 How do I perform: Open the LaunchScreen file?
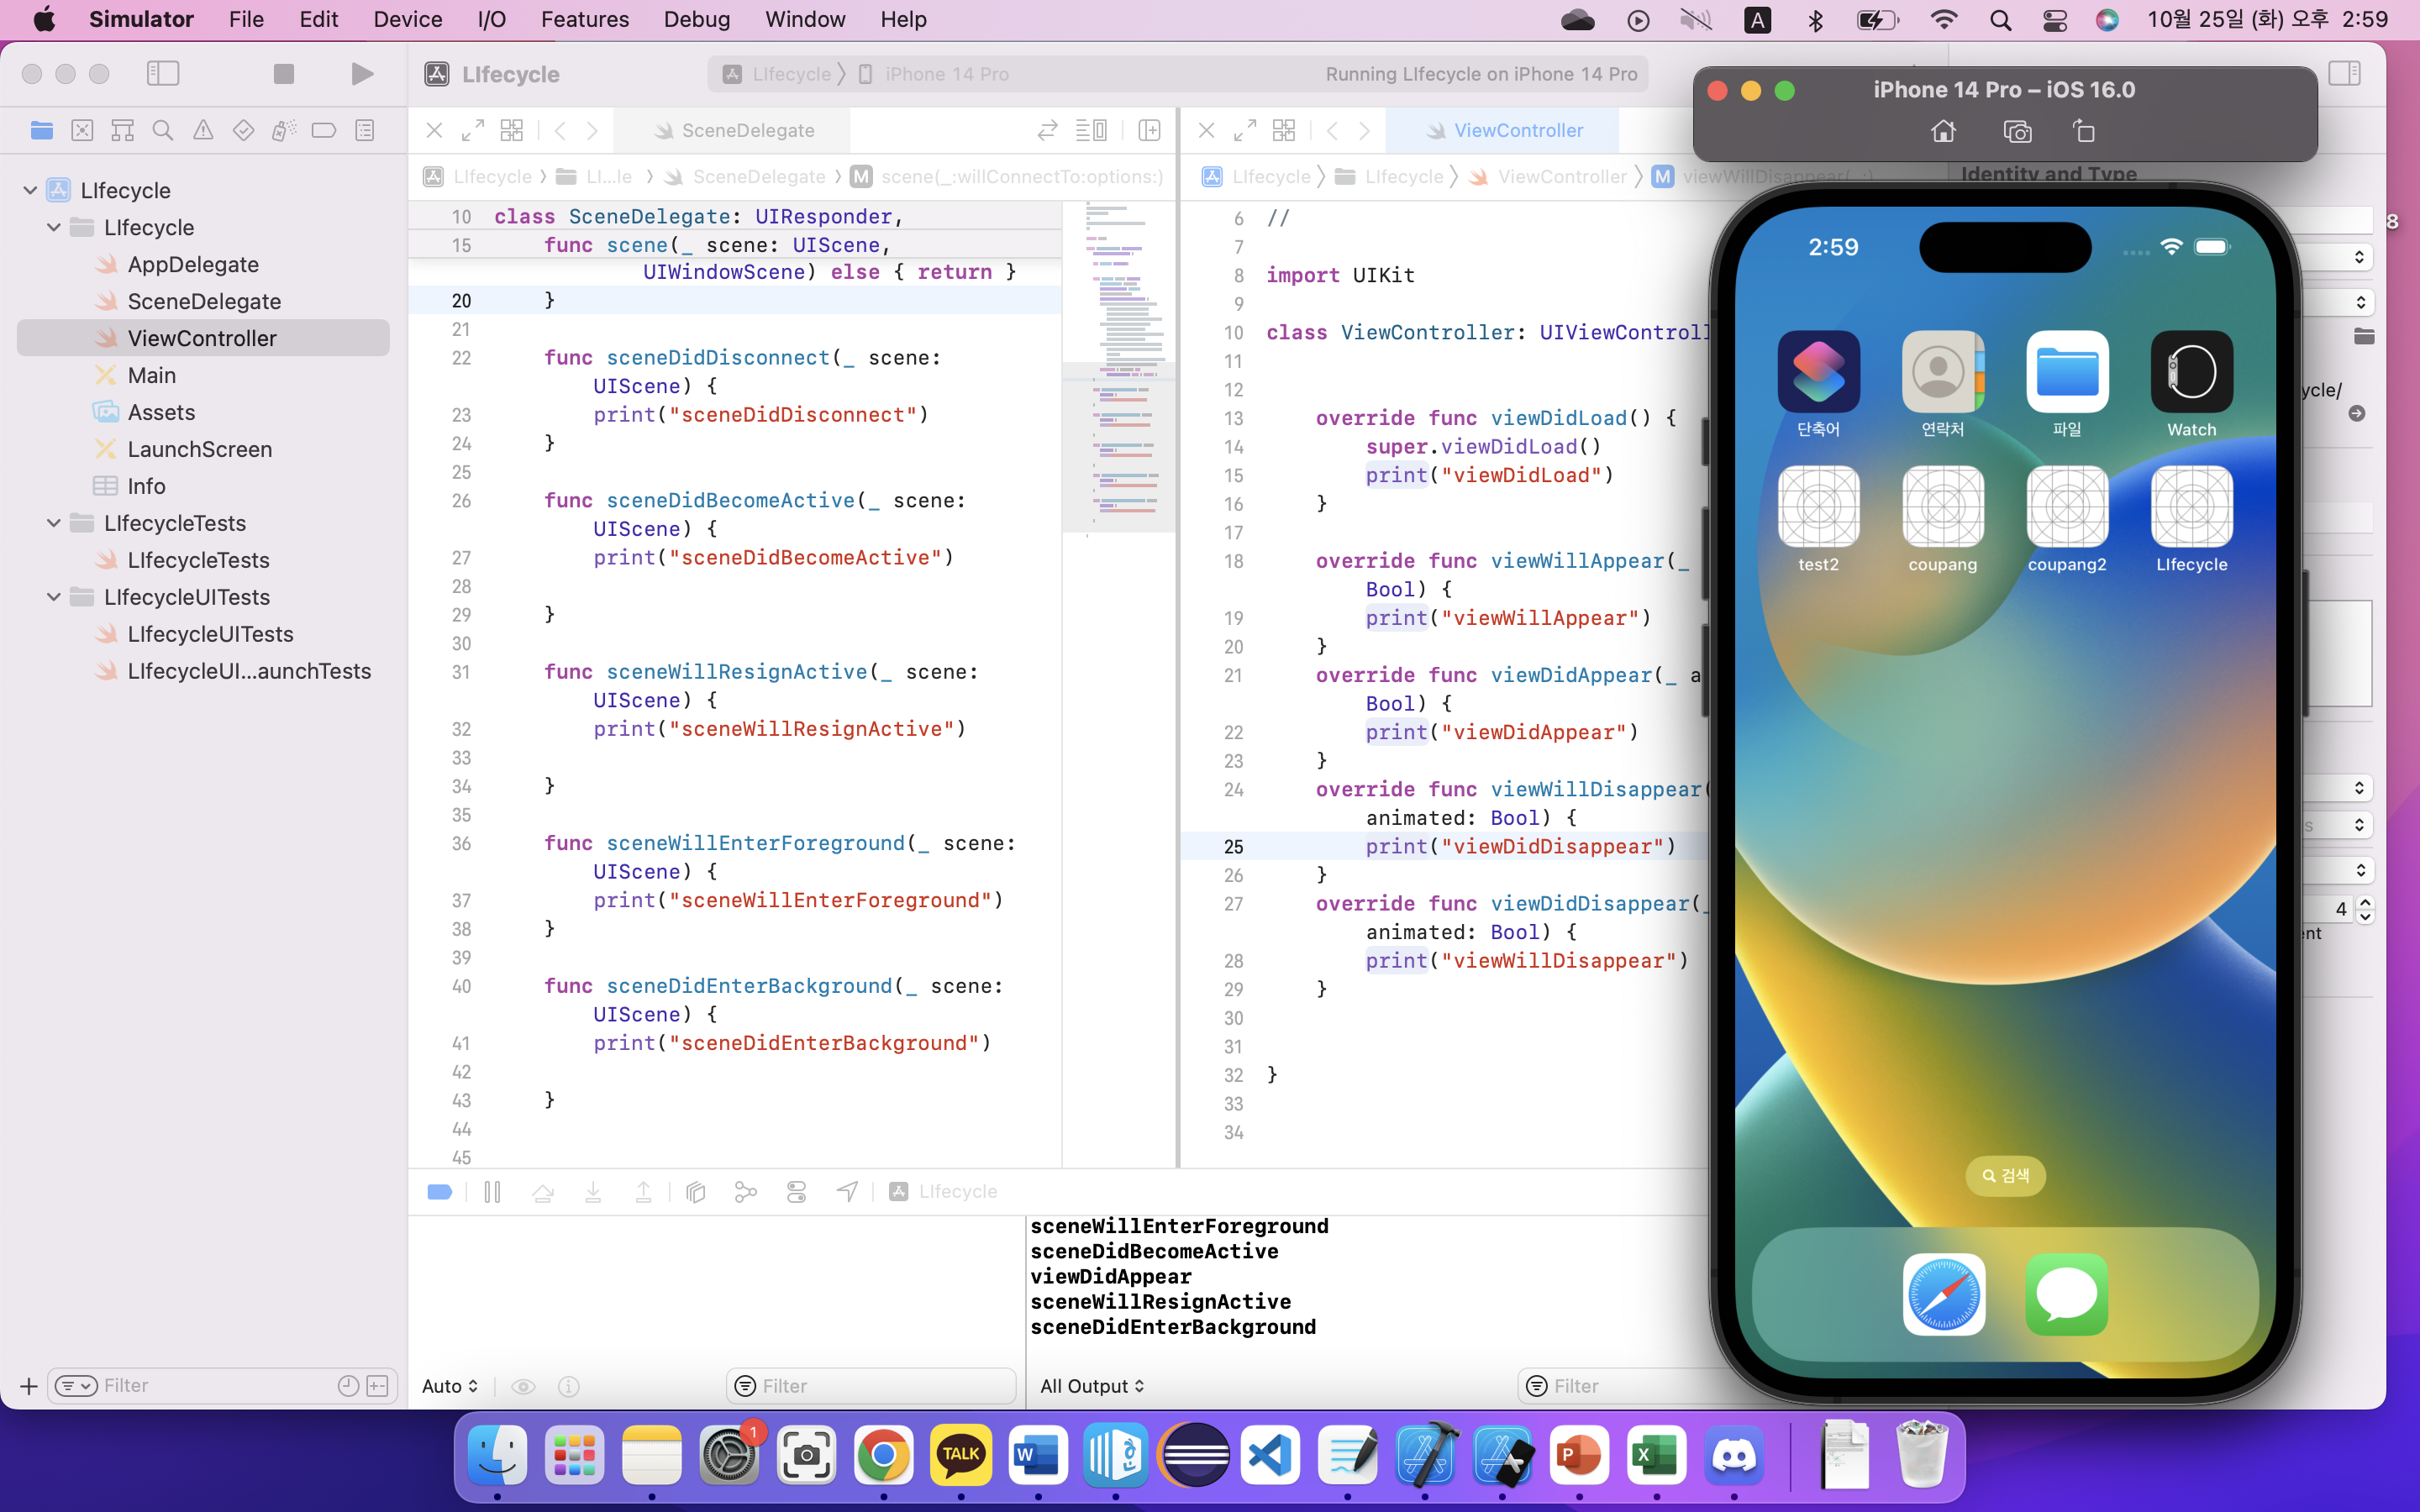(199, 449)
